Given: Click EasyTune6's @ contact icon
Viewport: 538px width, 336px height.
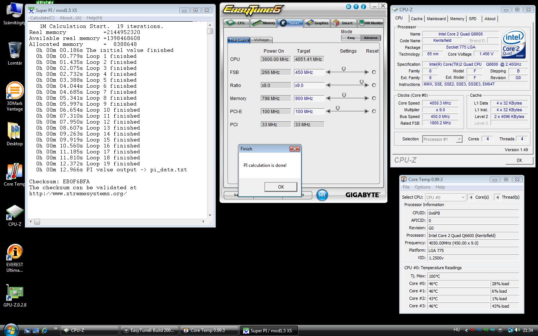Looking at the screenshot, I should pos(349,6).
